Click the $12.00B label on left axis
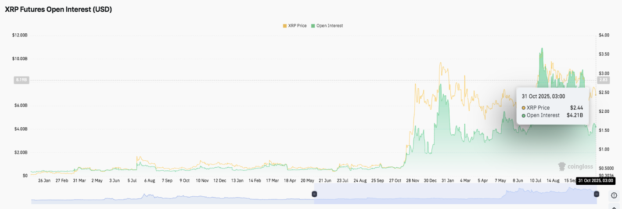This screenshot has height=209, width=622. (x=20, y=35)
